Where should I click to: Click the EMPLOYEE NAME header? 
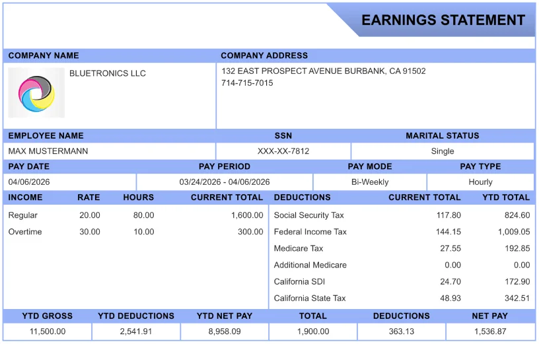point(46,136)
